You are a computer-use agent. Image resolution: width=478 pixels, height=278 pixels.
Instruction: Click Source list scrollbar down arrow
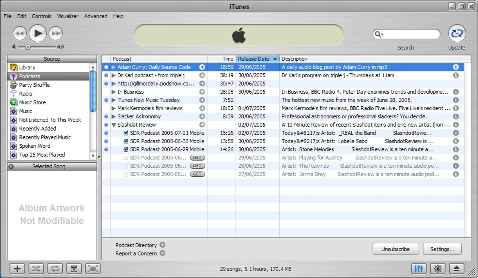(93, 157)
